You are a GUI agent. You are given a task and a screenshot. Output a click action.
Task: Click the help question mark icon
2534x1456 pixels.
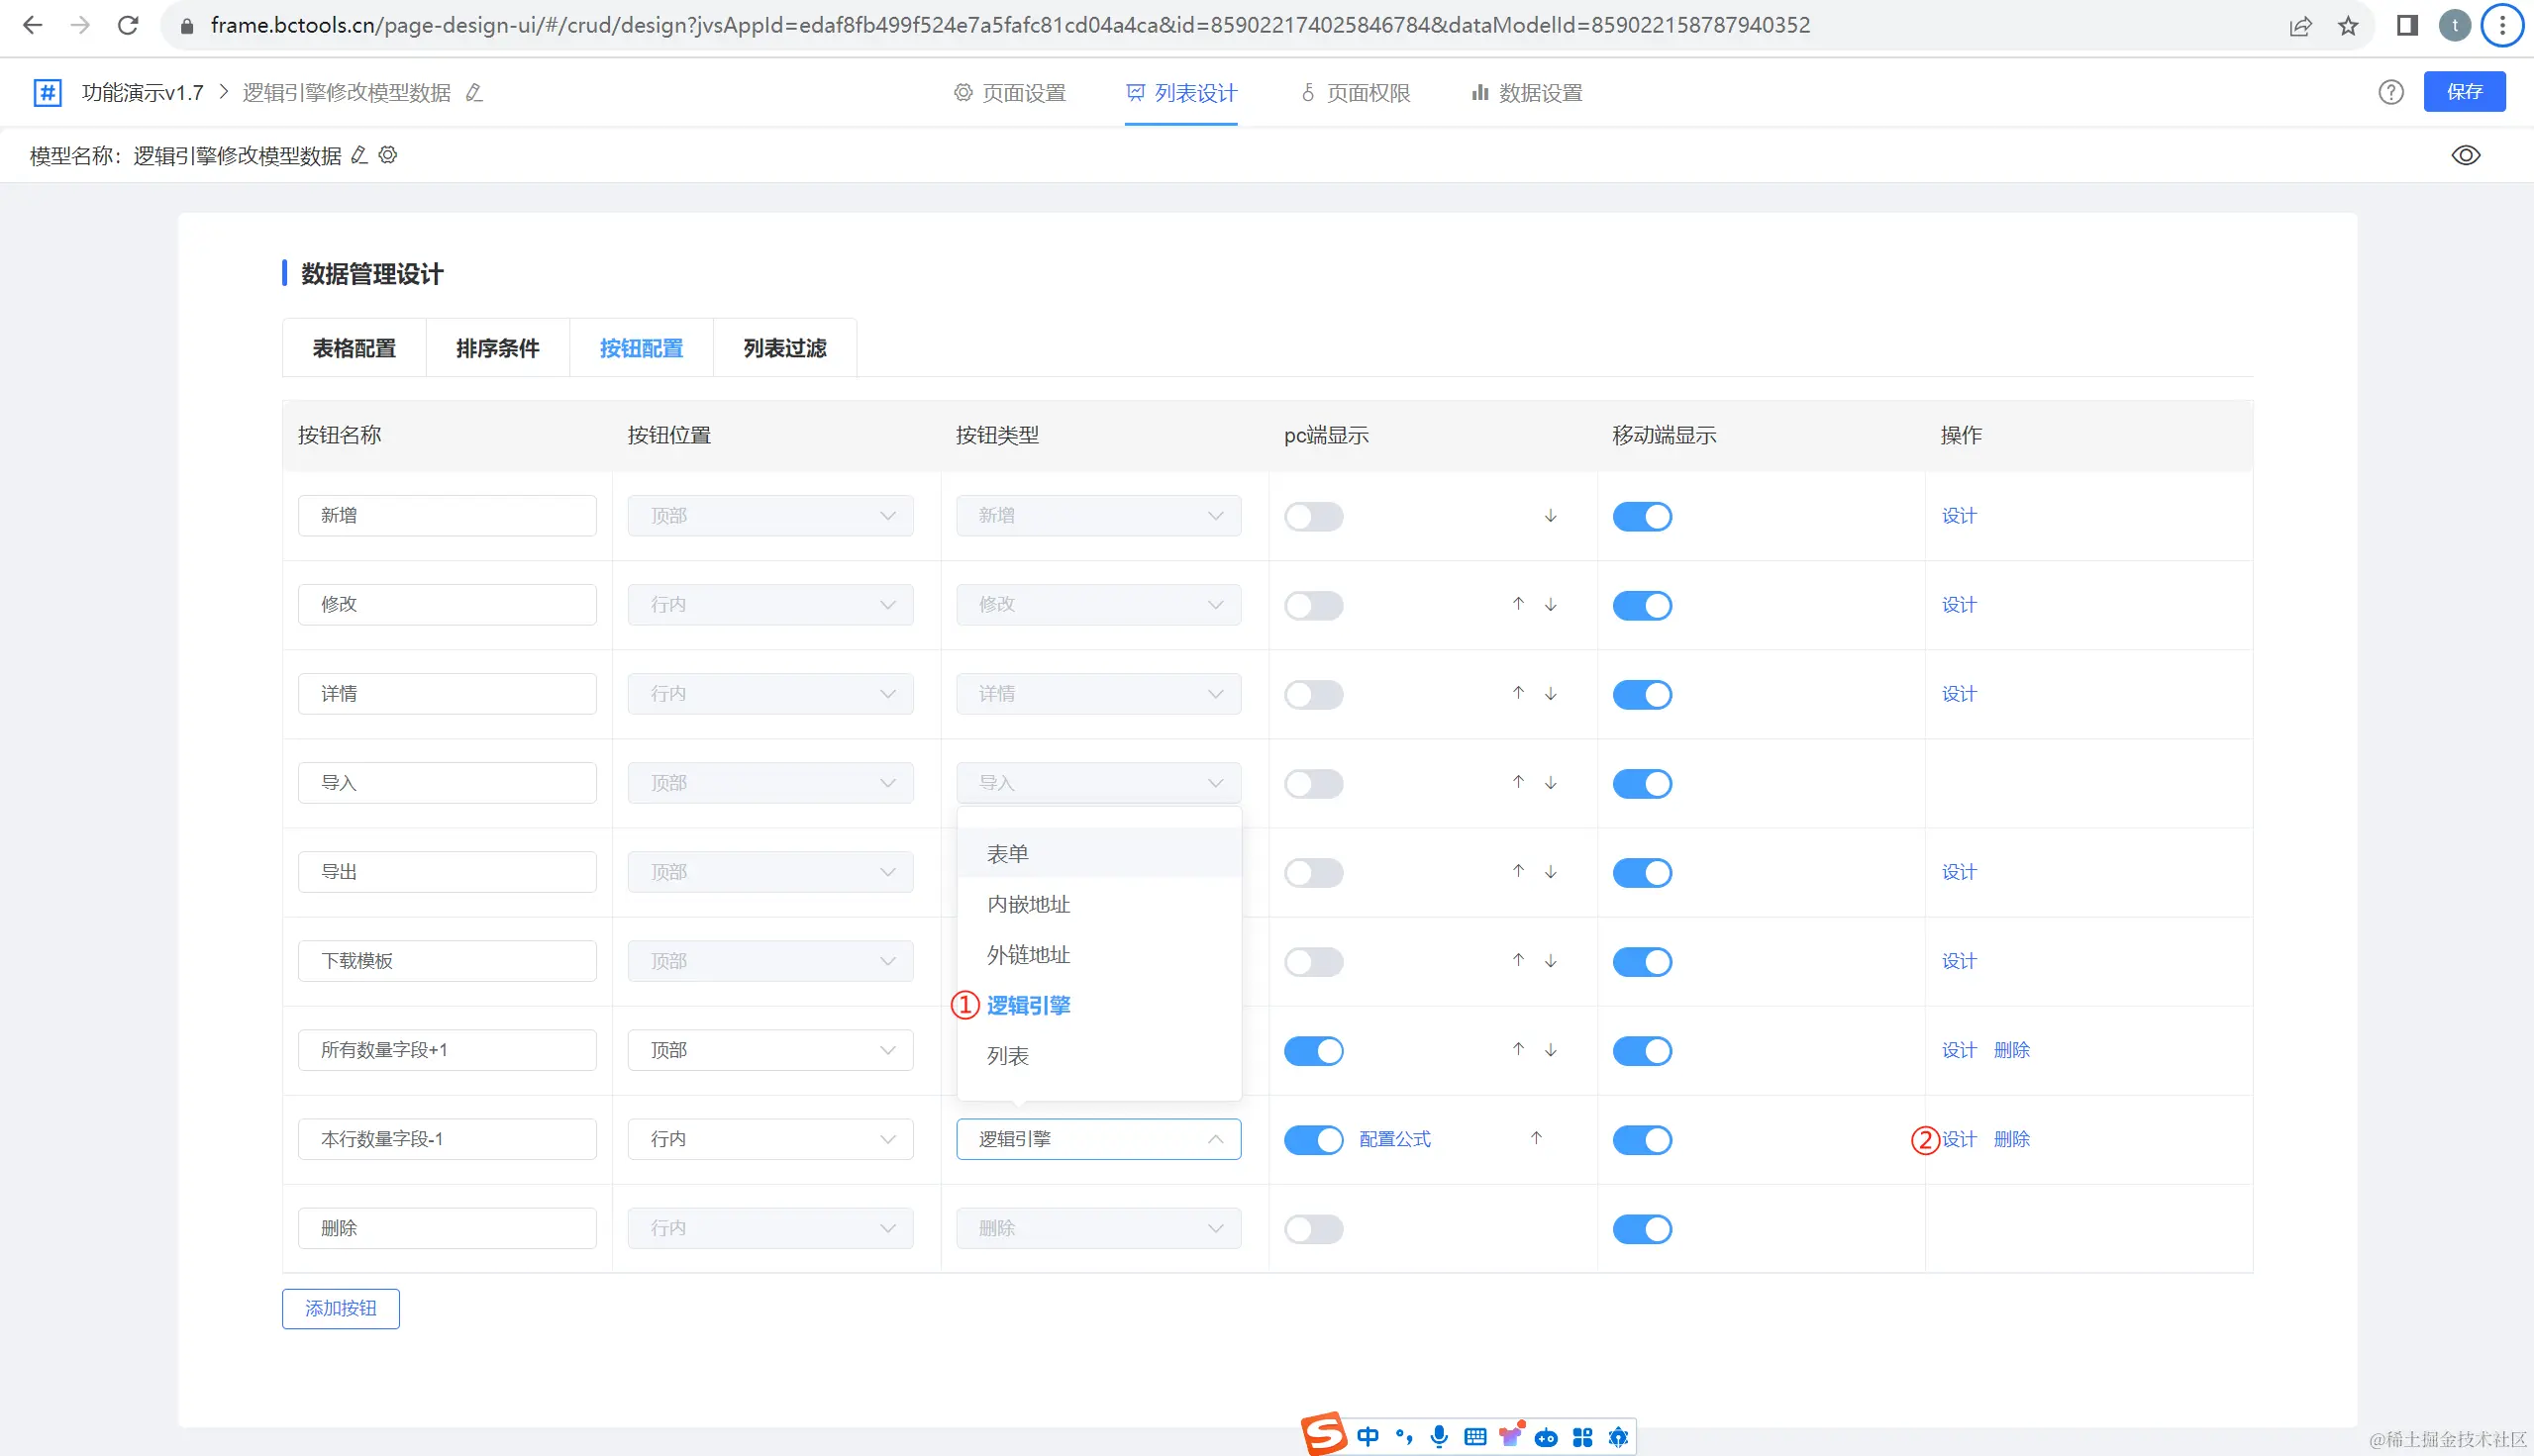click(2390, 92)
